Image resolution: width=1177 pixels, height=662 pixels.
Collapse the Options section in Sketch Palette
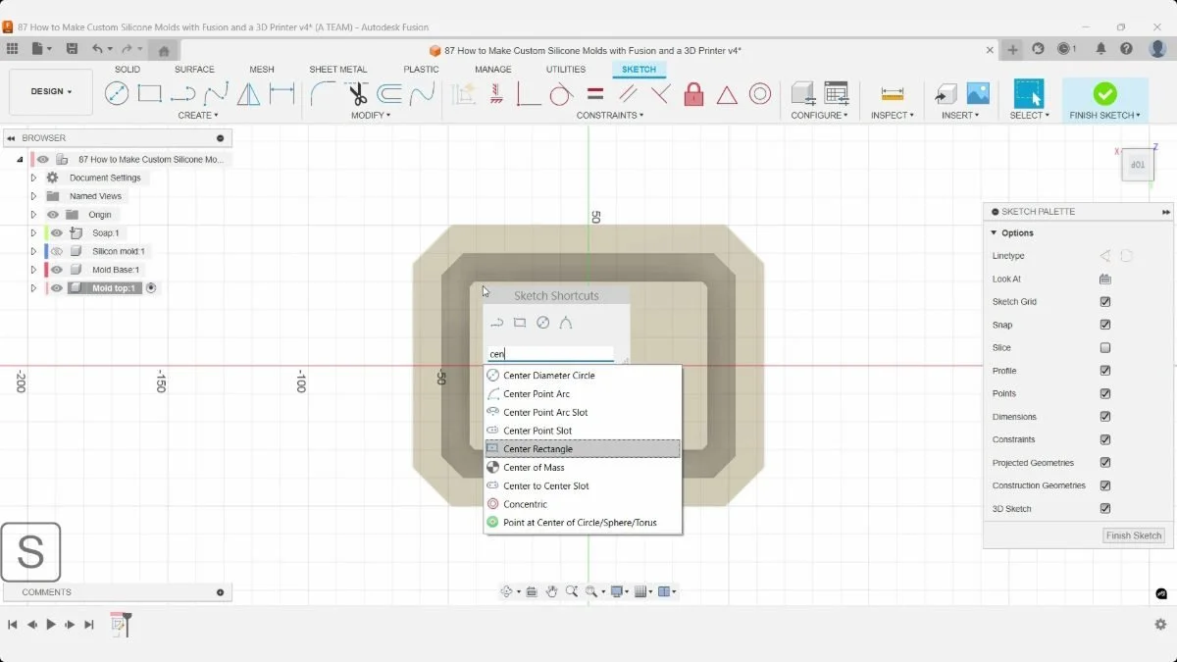pyautogui.click(x=995, y=233)
